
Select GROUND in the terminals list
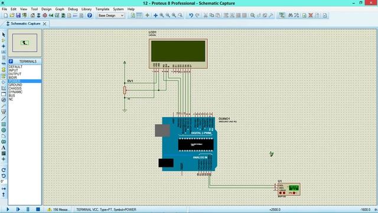(x=25, y=85)
